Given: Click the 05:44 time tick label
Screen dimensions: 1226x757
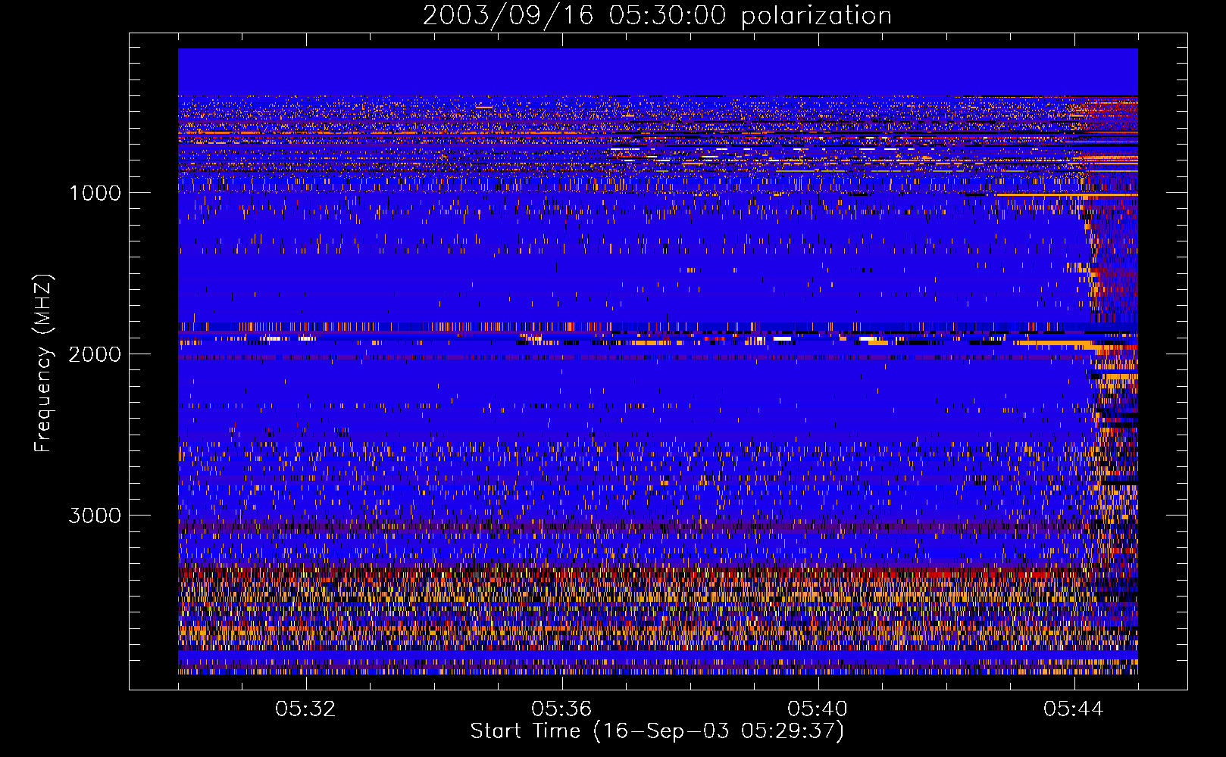Looking at the screenshot, I should coord(1074,709).
